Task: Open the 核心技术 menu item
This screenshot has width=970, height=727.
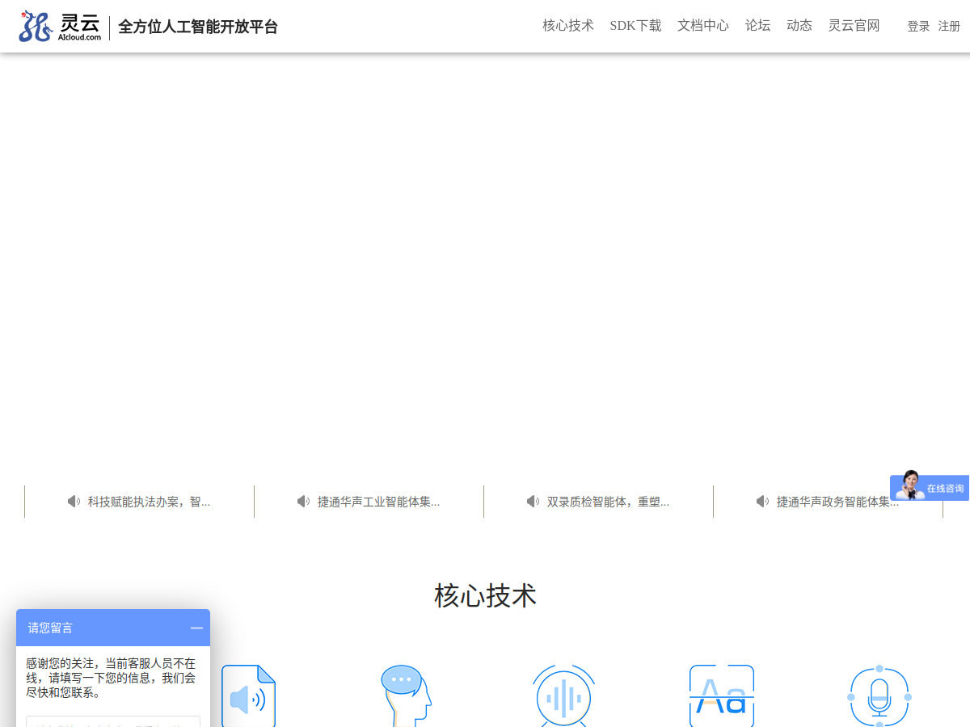Action: point(567,26)
